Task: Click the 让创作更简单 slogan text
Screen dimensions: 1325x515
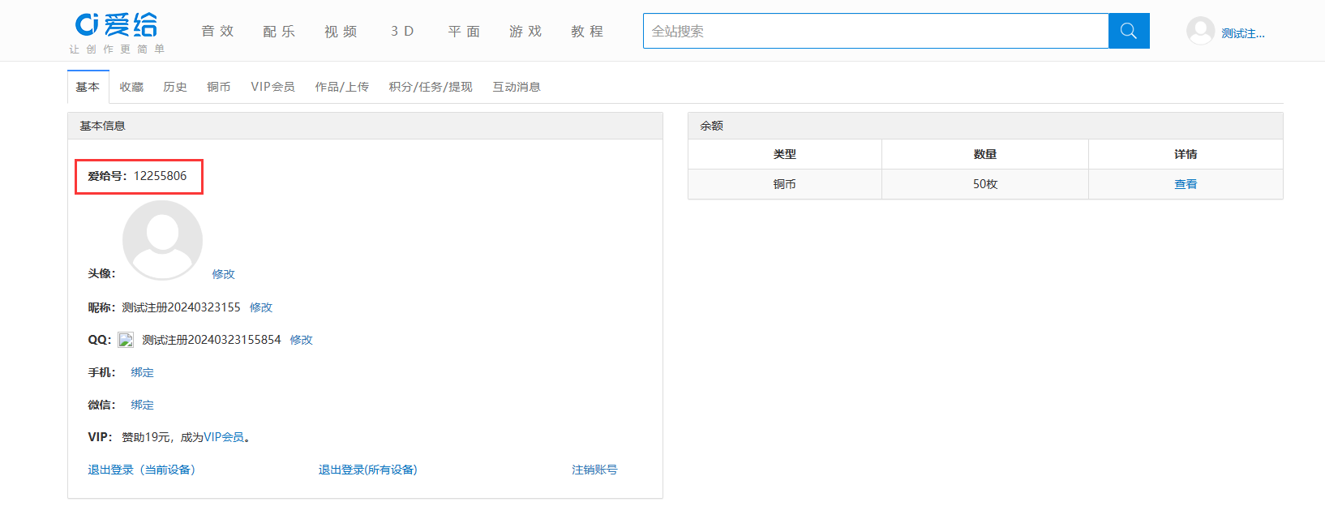Action: pyautogui.click(x=117, y=49)
